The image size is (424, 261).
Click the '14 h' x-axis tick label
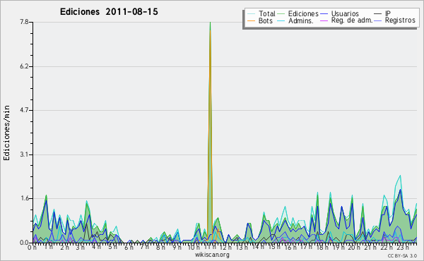[x=258, y=247]
